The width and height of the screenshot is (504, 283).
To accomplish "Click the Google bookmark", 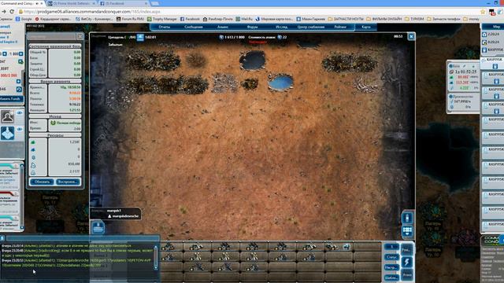I will click(24, 19).
